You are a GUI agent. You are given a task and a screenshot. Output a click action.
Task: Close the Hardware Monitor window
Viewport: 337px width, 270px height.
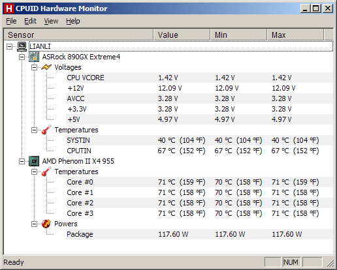(328, 8)
